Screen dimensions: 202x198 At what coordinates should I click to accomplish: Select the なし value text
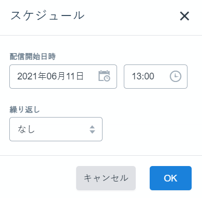click(x=26, y=129)
